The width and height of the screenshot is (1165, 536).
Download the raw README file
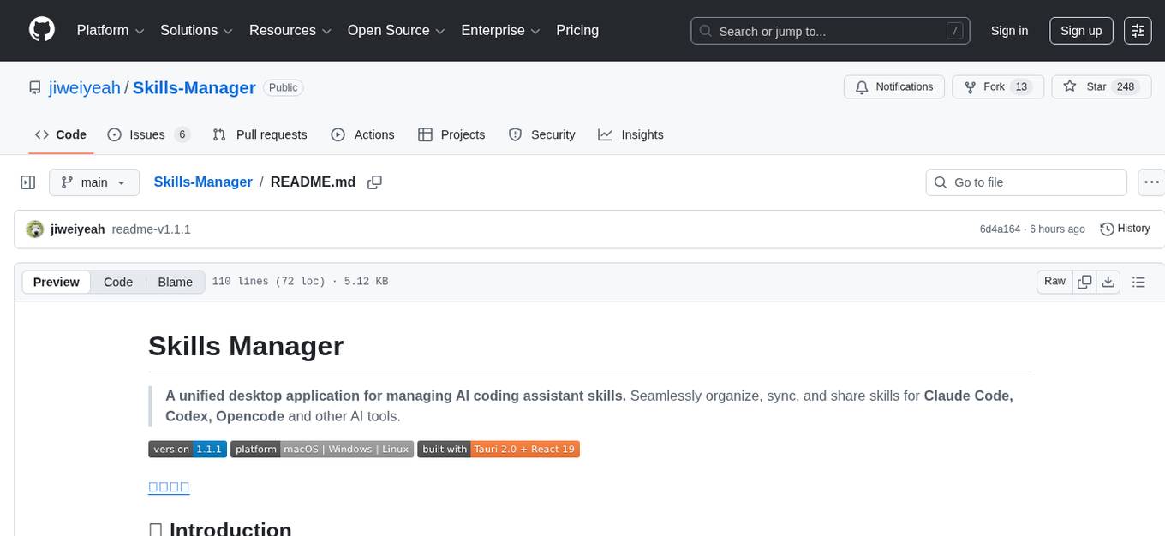tap(1108, 282)
